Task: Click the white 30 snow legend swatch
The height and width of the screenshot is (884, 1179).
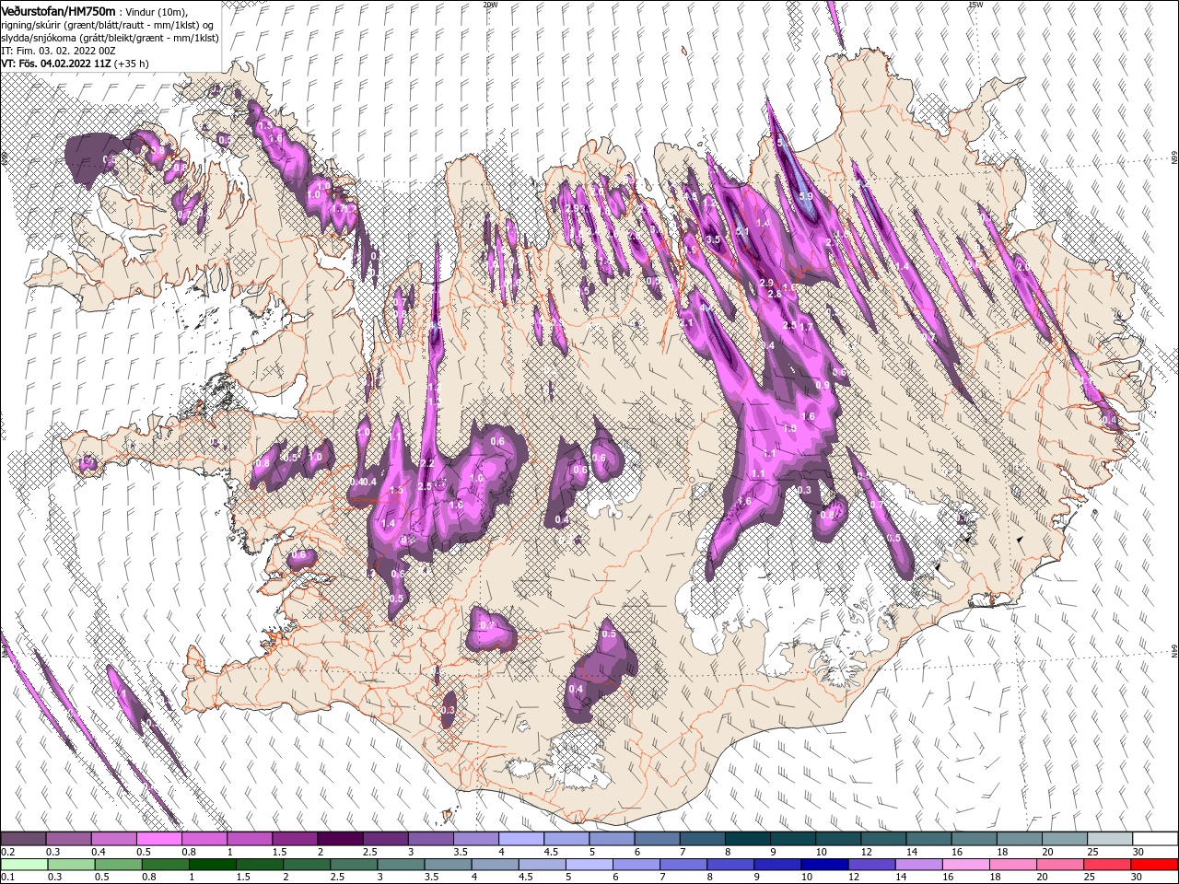Action: (x=1156, y=839)
